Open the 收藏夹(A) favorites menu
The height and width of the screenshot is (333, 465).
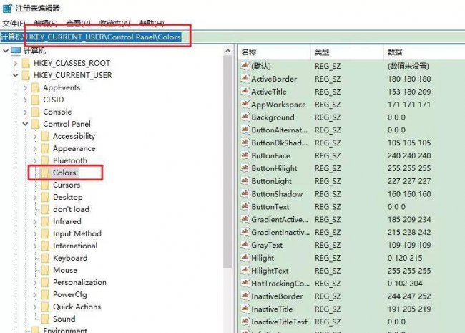pyautogui.click(x=114, y=23)
